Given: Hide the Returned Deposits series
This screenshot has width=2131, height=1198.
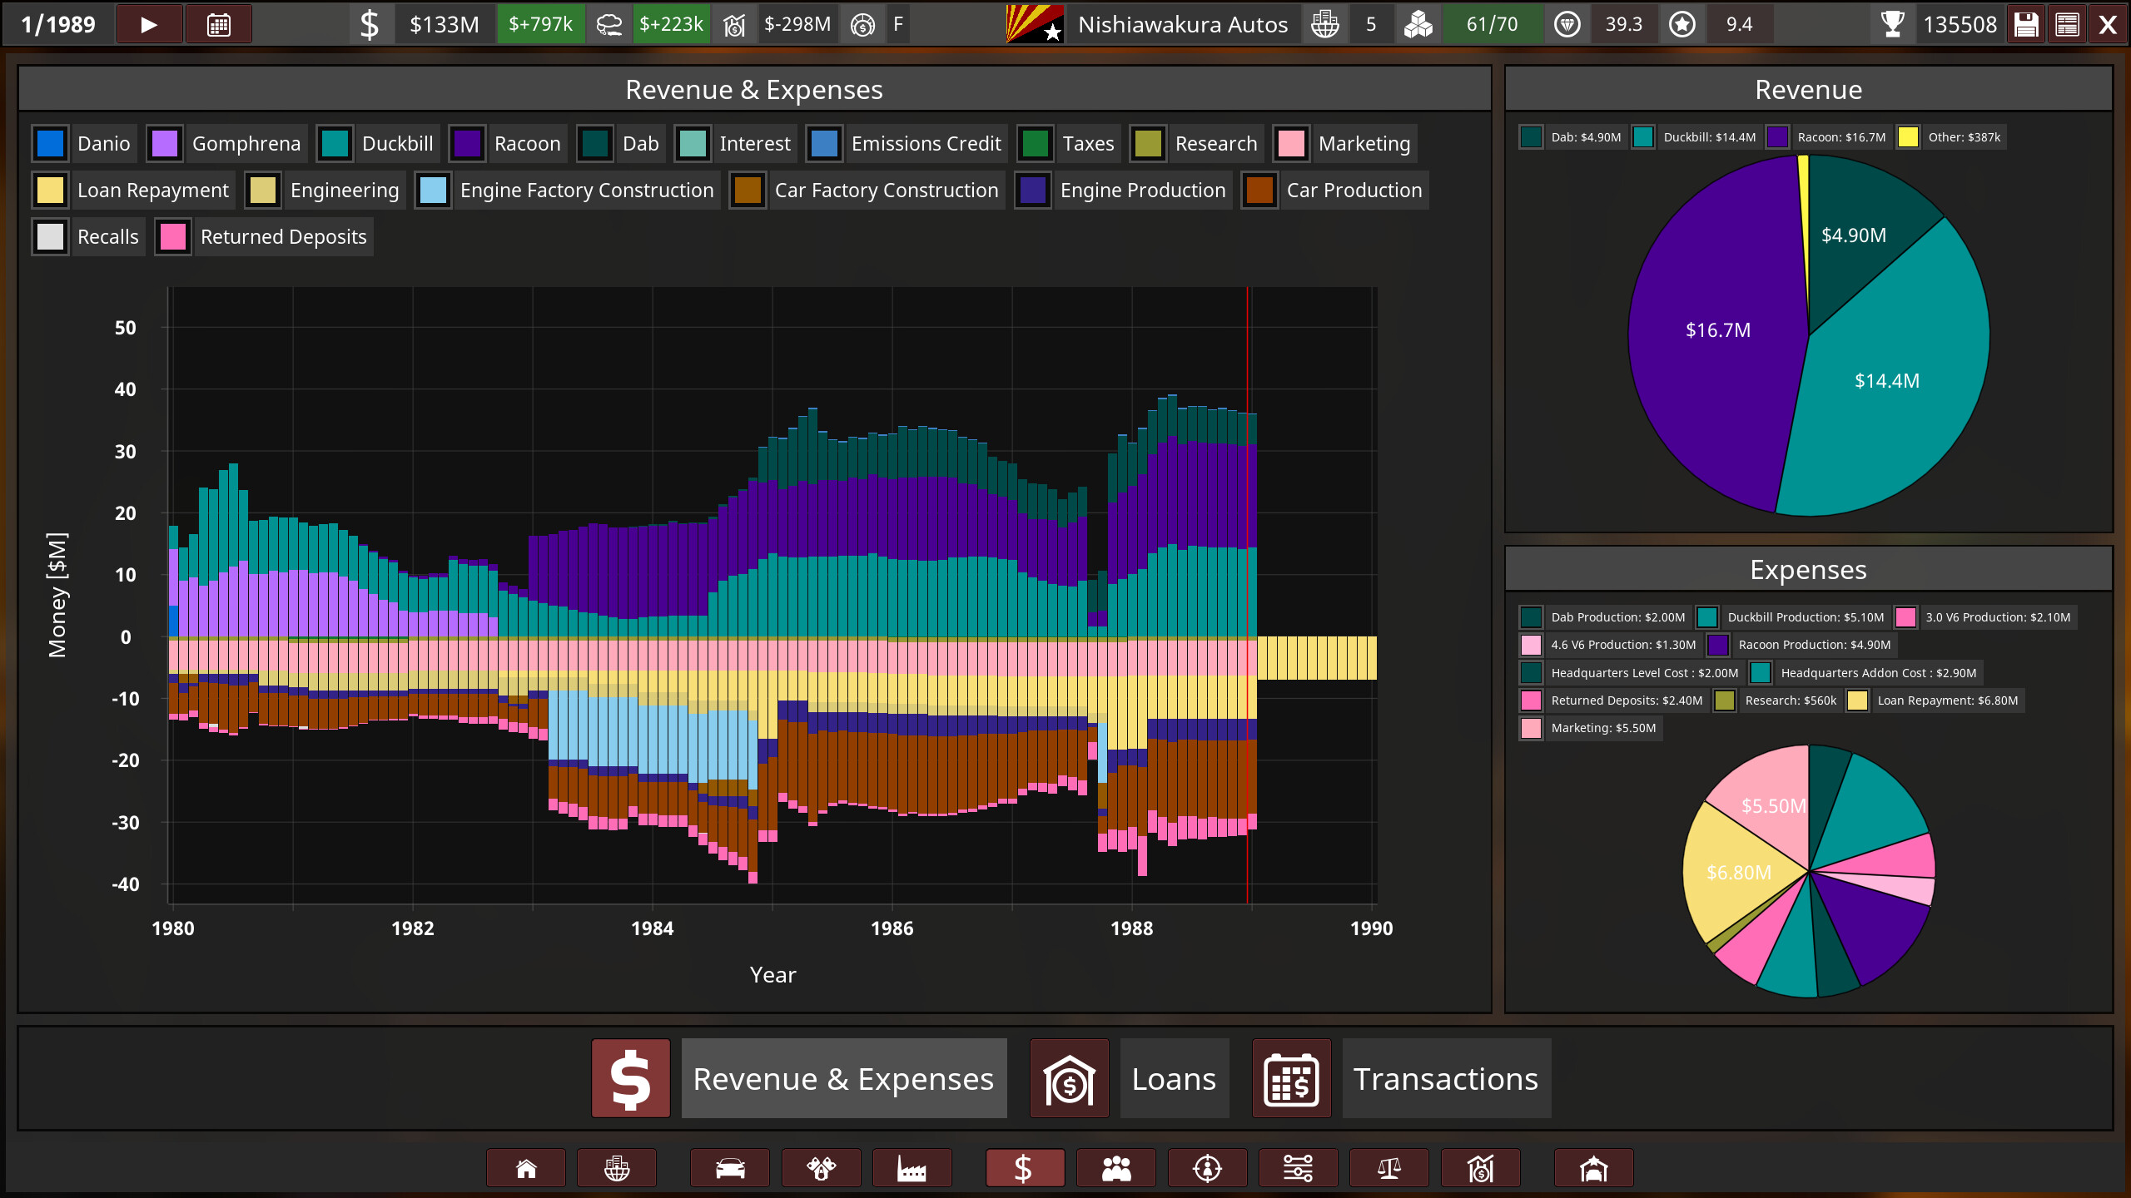Looking at the screenshot, I should click(263, 236).
